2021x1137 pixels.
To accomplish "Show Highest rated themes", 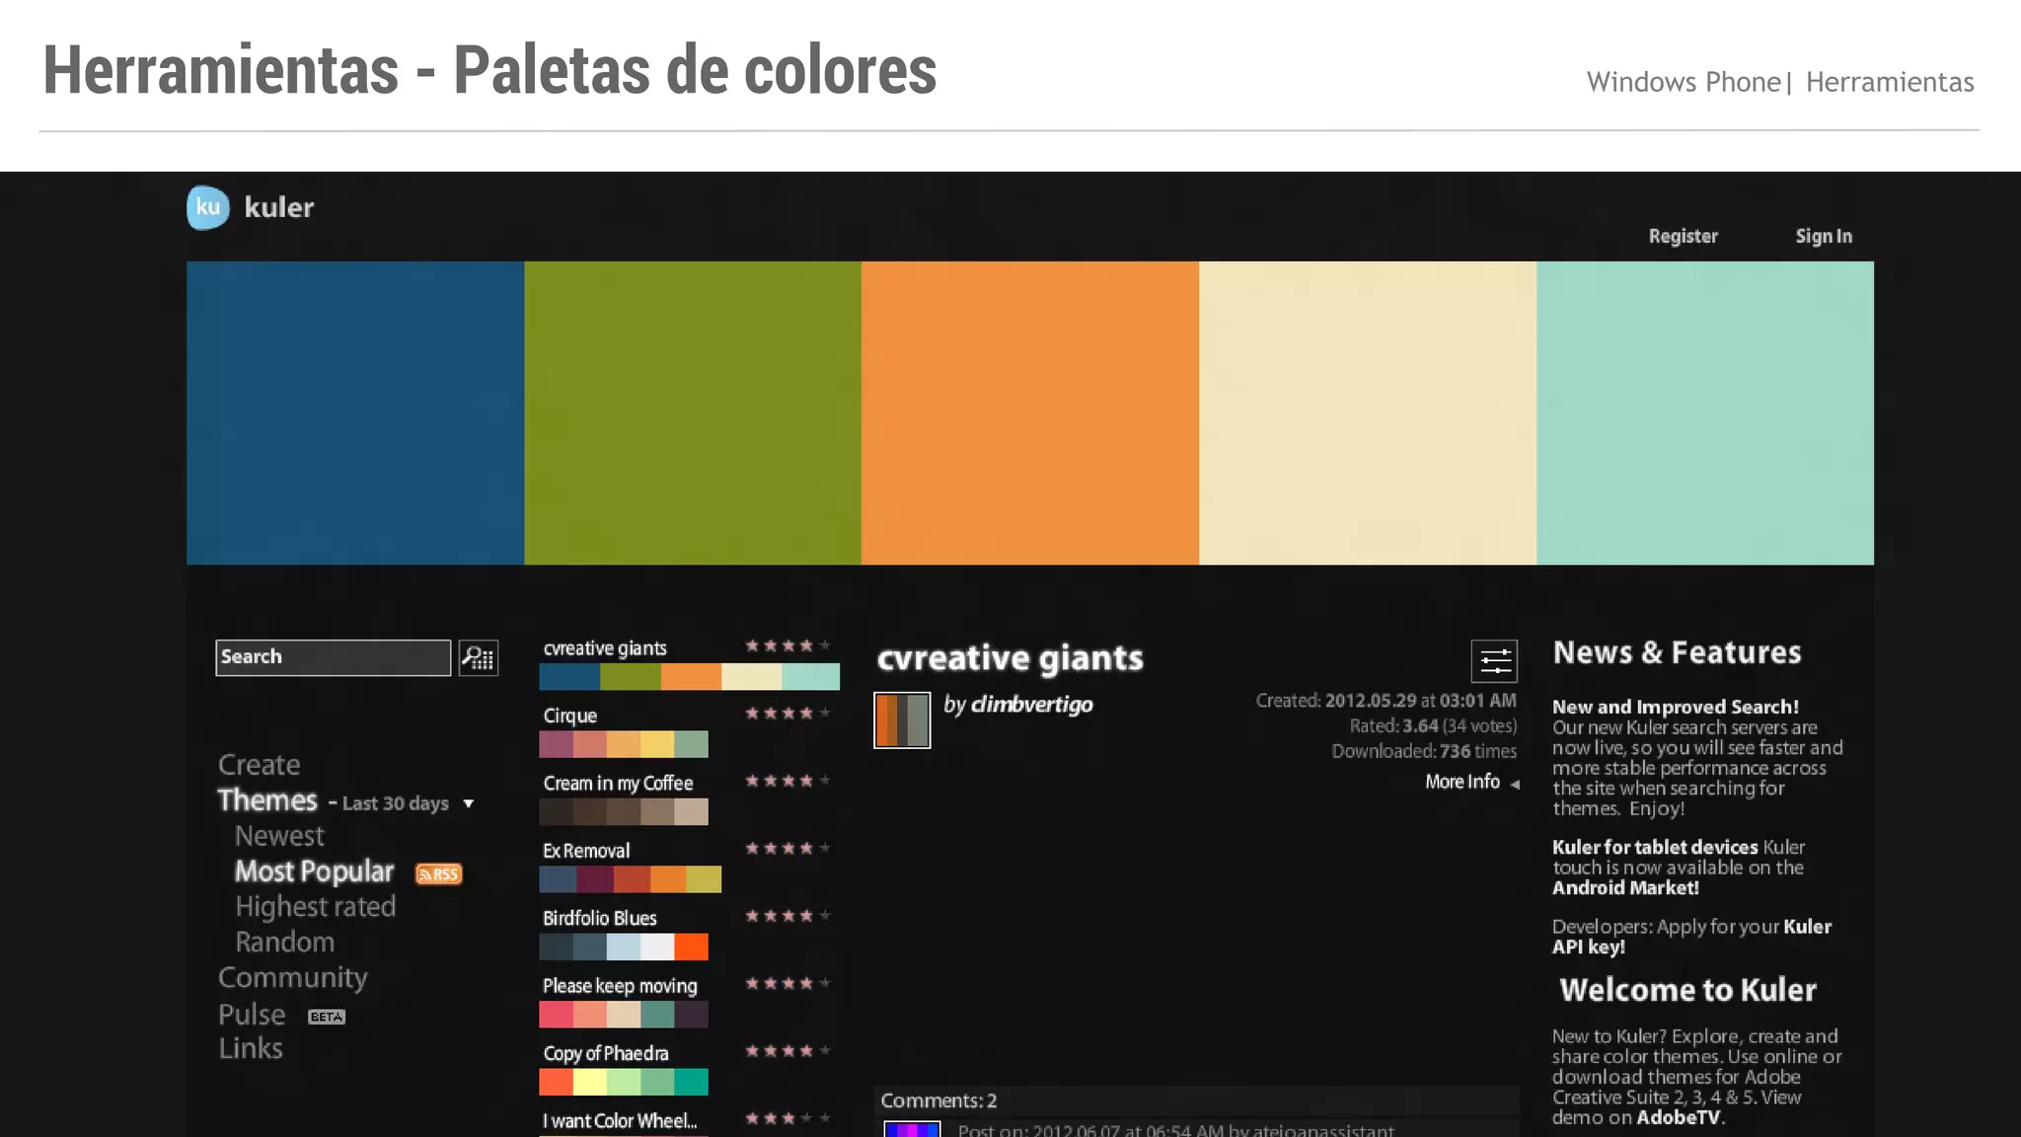I will (x=315, y=907).
